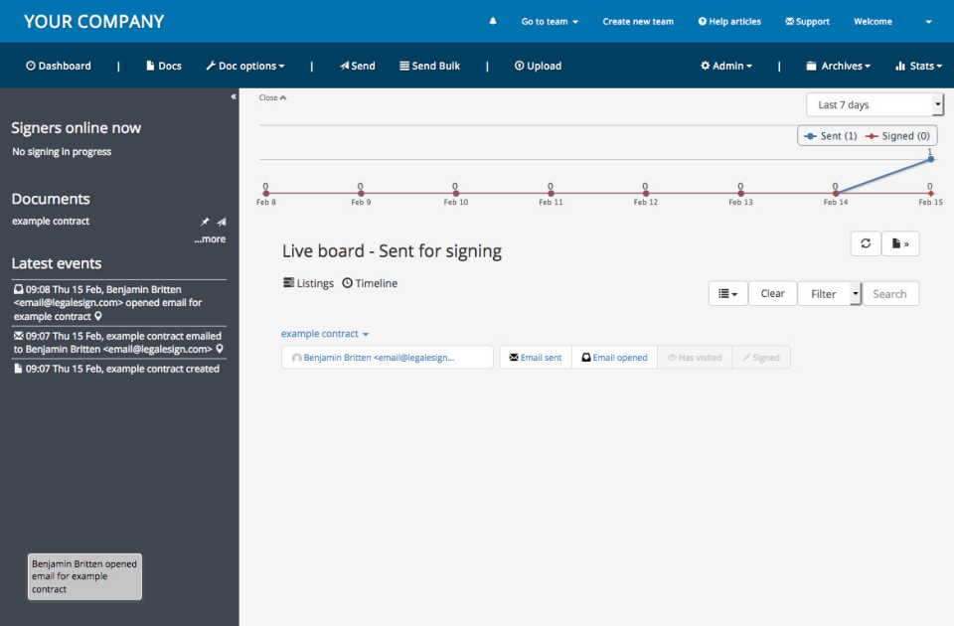This screenshot has height=626, width=954.
Task: Switch to the Timeline view
Action: (x=370, y=283)
